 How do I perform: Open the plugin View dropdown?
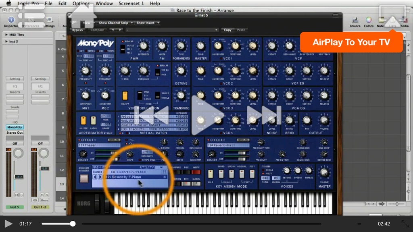pos(89,23)
